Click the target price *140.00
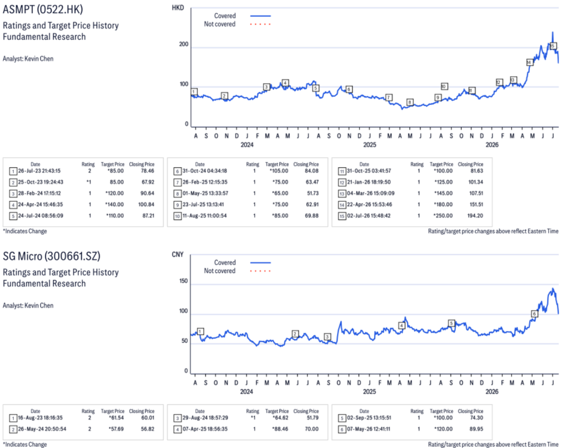The width and height of the screenshot is (561, 448). pos(115,205)
